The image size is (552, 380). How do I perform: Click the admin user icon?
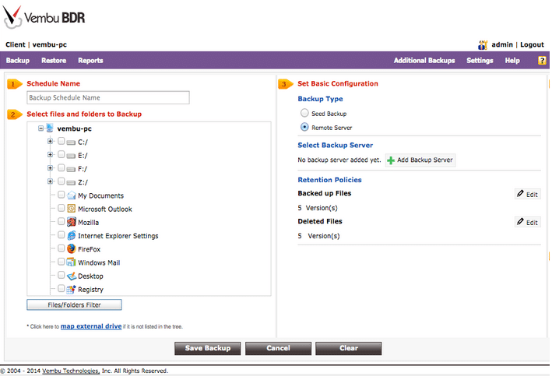click(483, 44)
